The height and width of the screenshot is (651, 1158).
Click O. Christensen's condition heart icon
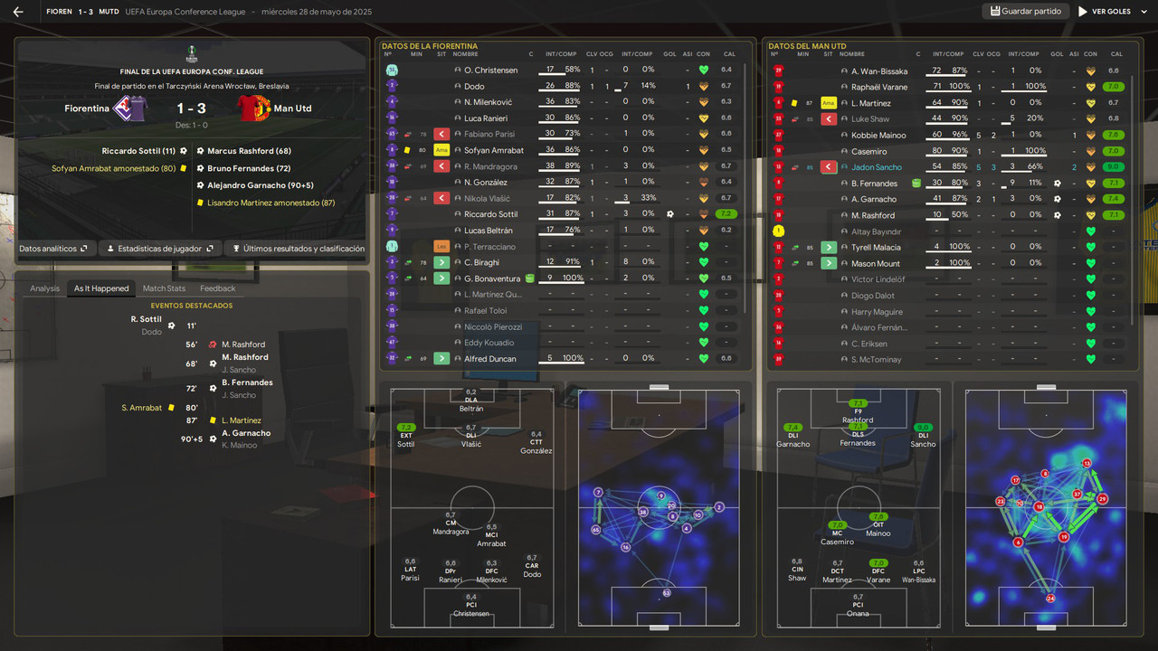point(703,70)
